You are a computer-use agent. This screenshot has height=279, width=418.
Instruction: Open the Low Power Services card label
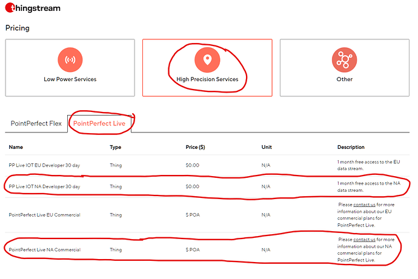tap(70, 79)
